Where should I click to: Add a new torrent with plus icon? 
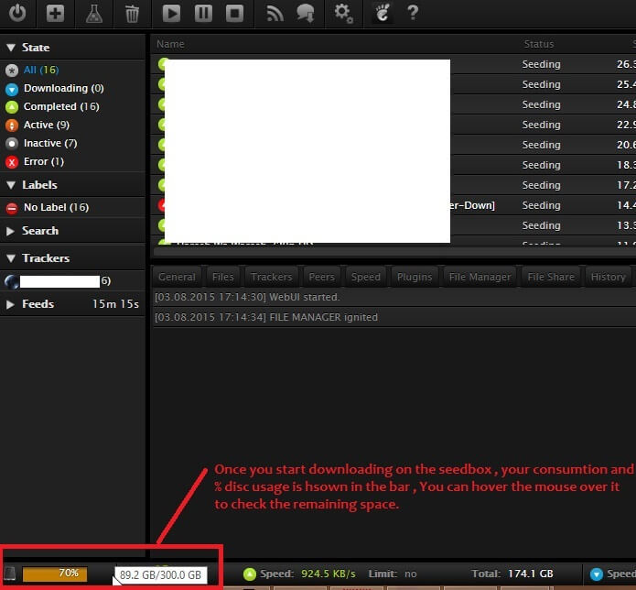[x=56, y=13]
